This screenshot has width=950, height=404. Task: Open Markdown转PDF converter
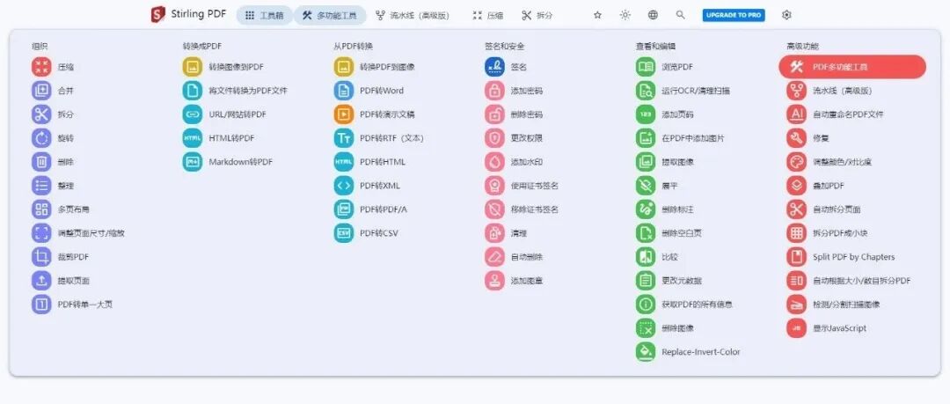(228, 162)
